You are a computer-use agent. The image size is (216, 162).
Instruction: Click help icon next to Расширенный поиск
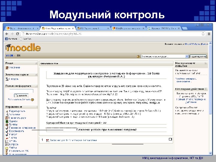[32, 100]
